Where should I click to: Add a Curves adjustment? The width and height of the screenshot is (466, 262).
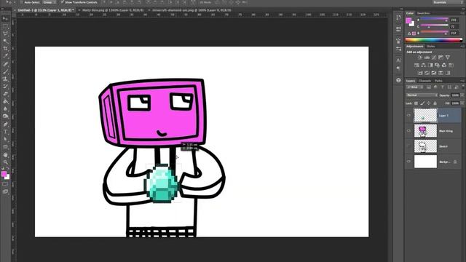[x=434, y=57]
